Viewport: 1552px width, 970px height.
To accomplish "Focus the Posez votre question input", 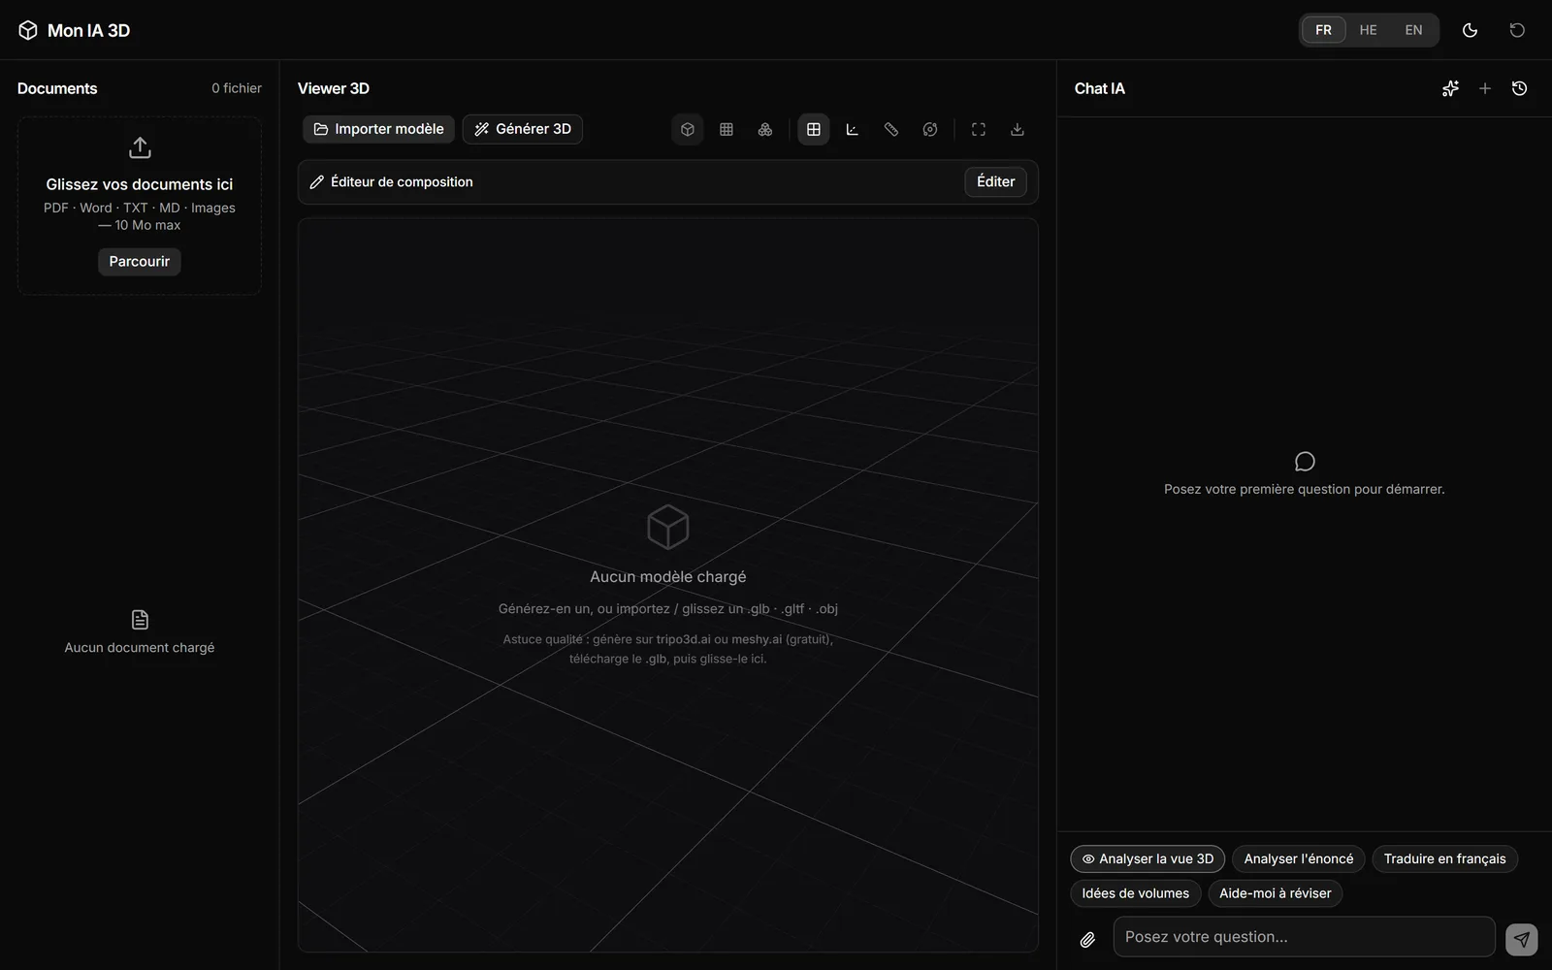I will [1304, 937].
